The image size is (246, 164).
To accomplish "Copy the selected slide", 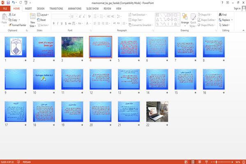I will pyautogui.click(x=13, y=20).
